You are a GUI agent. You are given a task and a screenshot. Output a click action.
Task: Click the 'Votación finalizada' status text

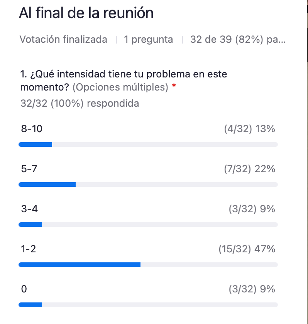63,39
